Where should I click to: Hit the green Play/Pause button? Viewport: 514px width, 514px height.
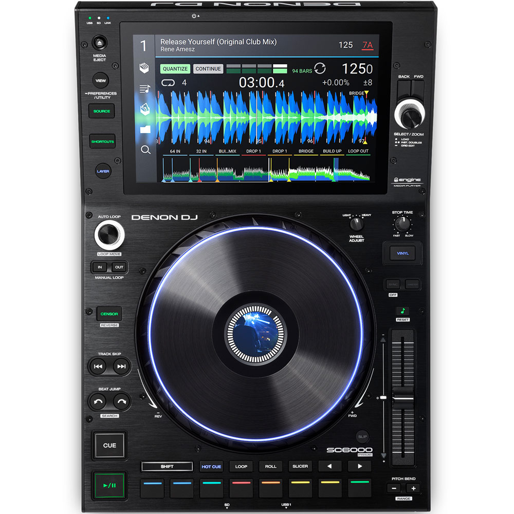tap(109, 486)
